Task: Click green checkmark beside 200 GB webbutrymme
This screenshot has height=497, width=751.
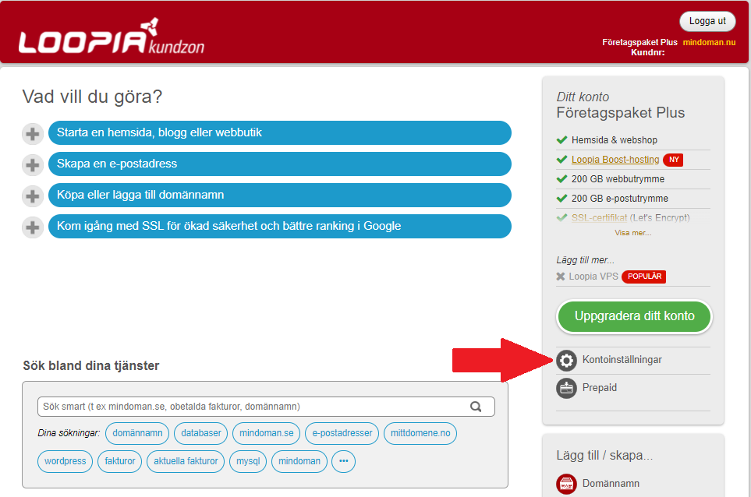Action: (561, 179)
